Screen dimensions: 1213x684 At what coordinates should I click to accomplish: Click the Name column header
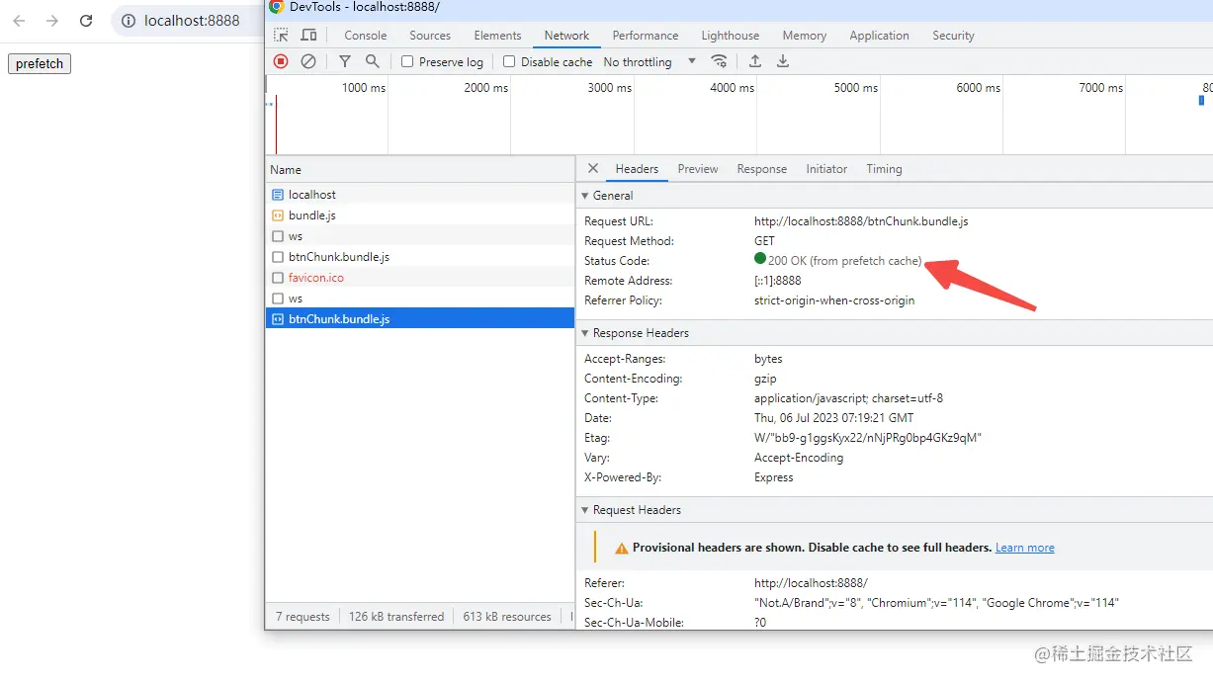(420, 169)
